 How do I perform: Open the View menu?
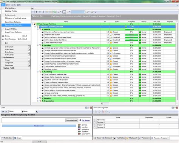pos(8,5)
